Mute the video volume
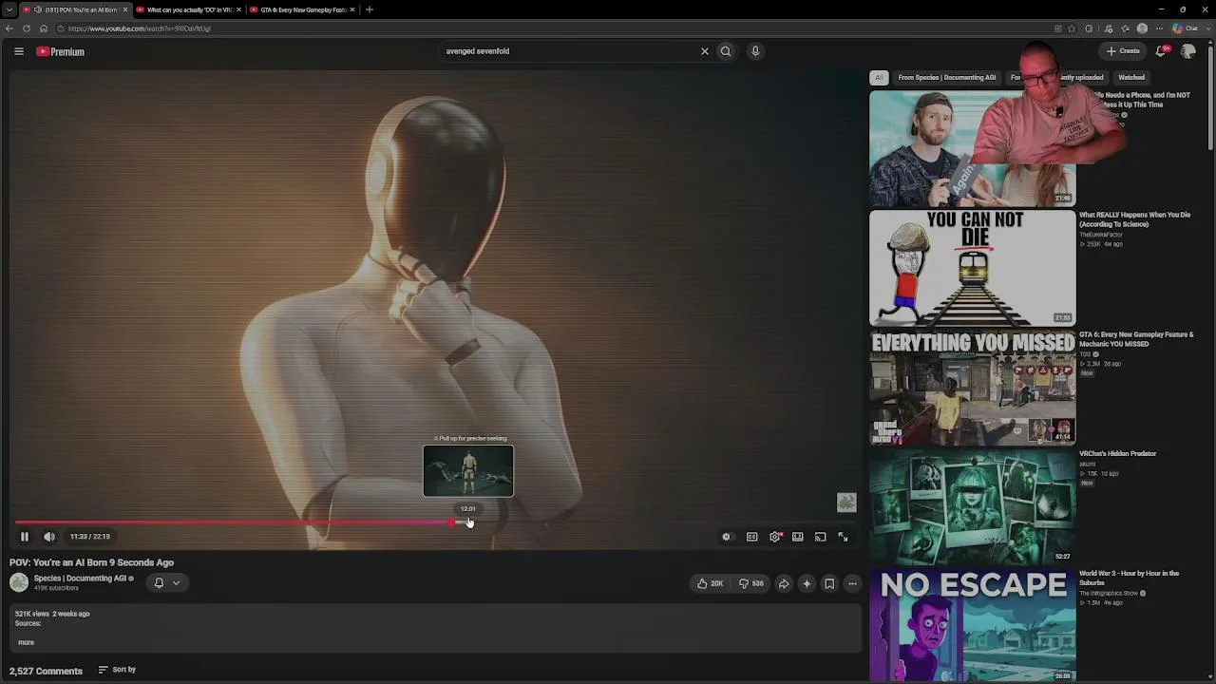 pyautogui.click(x=49, y=537)
